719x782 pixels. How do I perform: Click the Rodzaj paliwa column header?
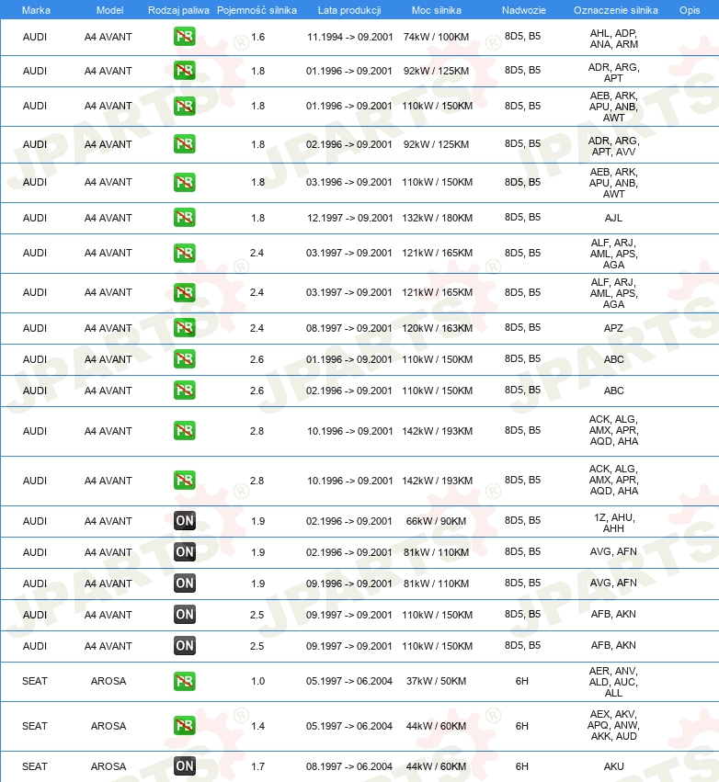(178, 10)
